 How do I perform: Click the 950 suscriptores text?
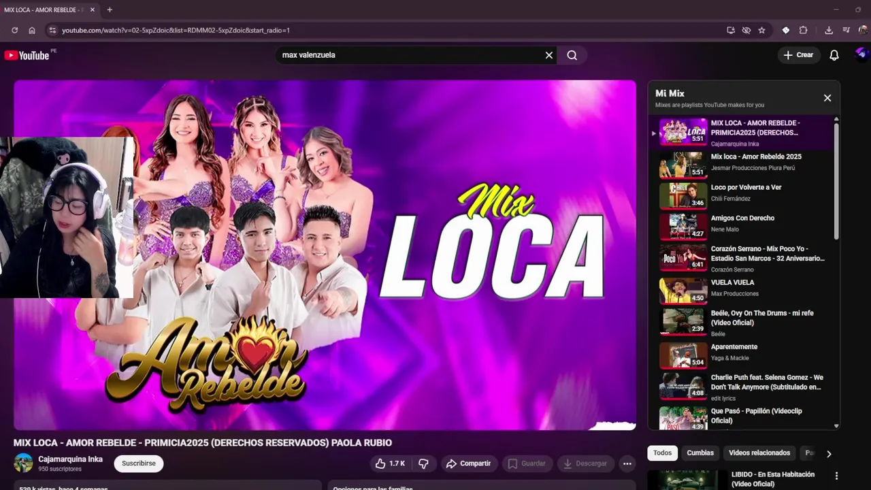60,470
